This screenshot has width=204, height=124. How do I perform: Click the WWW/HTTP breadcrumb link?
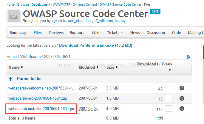pyautogui.click(x=61, y=4)
